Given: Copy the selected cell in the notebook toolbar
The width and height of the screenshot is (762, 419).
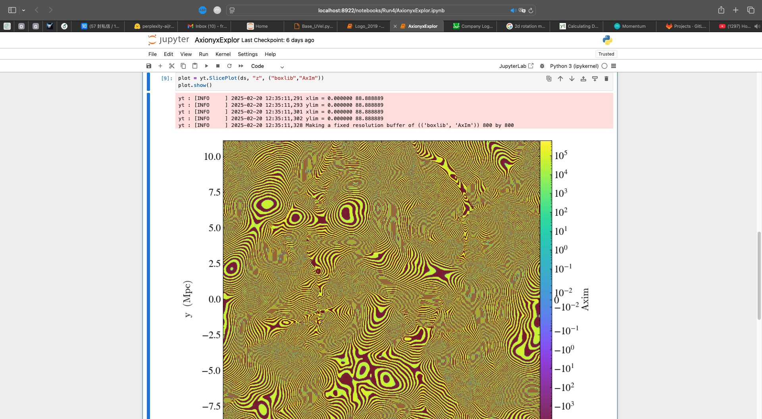Looking at the screenshot, I should 183,66.
